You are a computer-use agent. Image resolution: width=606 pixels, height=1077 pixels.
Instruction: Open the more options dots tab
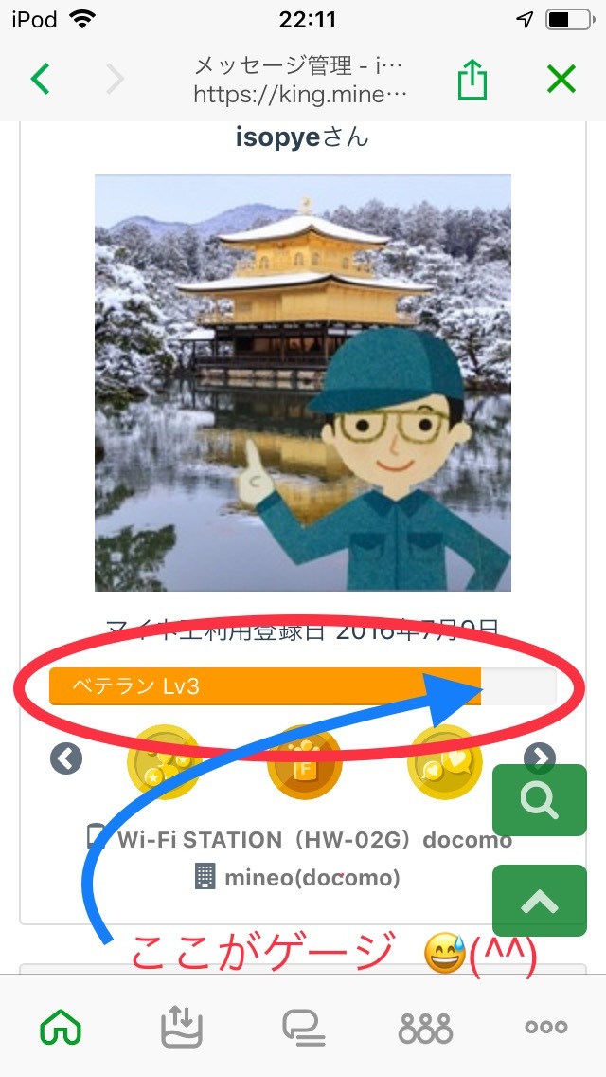point(546,1028)
